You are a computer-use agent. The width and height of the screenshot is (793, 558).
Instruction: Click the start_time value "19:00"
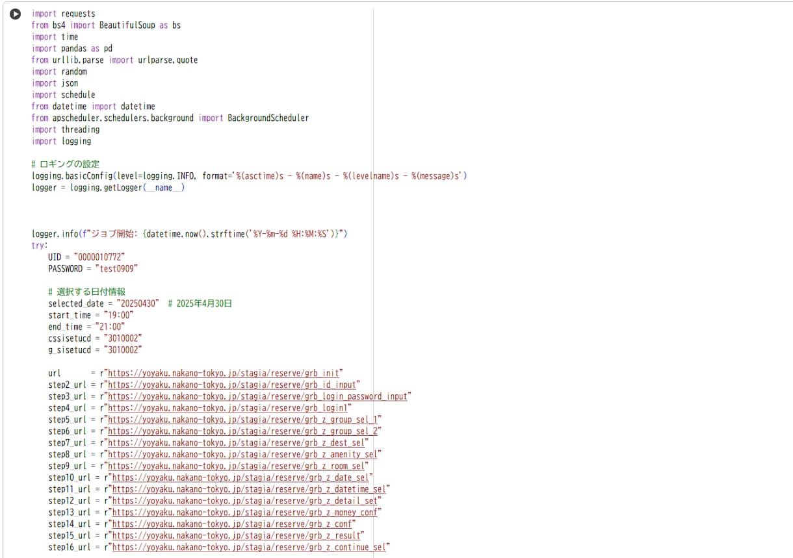(119, 315)
